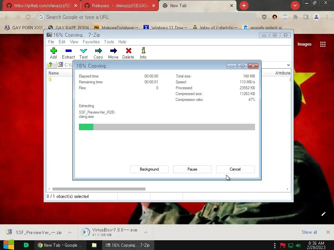
Task: Click the taskbar clock showing 8:36 AM
Action: tap(316, 245)
